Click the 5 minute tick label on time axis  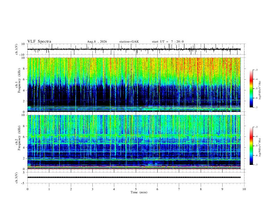(136, 189)
